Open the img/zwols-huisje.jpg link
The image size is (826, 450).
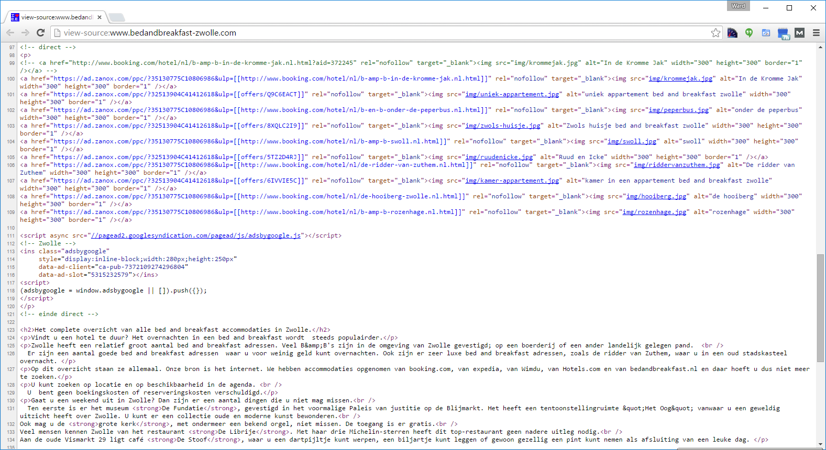click(x=503, y=126)
